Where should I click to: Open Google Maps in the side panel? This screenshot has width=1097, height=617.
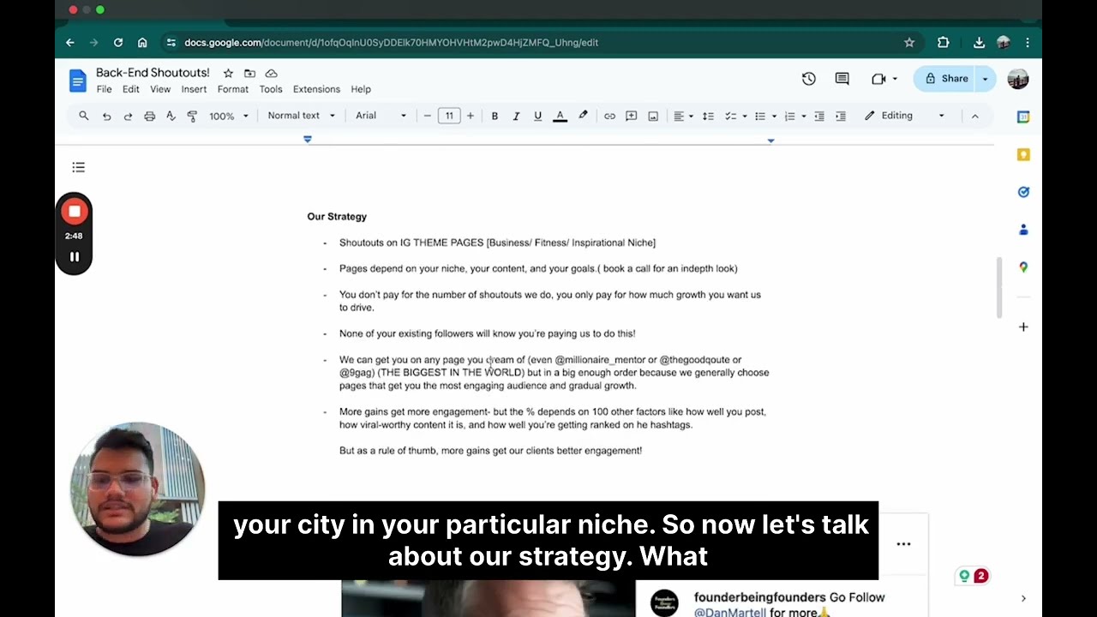tap(1023, 267)
